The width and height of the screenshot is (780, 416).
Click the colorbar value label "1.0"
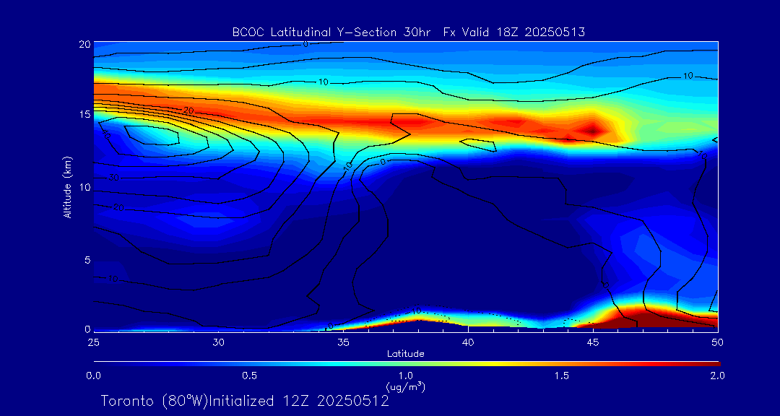pos(405,376)
